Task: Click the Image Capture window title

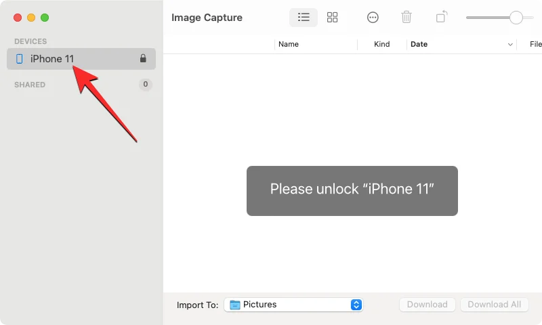Action: tap(207, 18)
